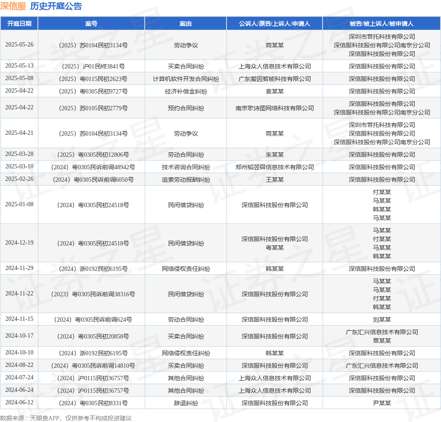
Task: Click the 经济补偿金纠纷 cell
Action: tap(186, 91)
